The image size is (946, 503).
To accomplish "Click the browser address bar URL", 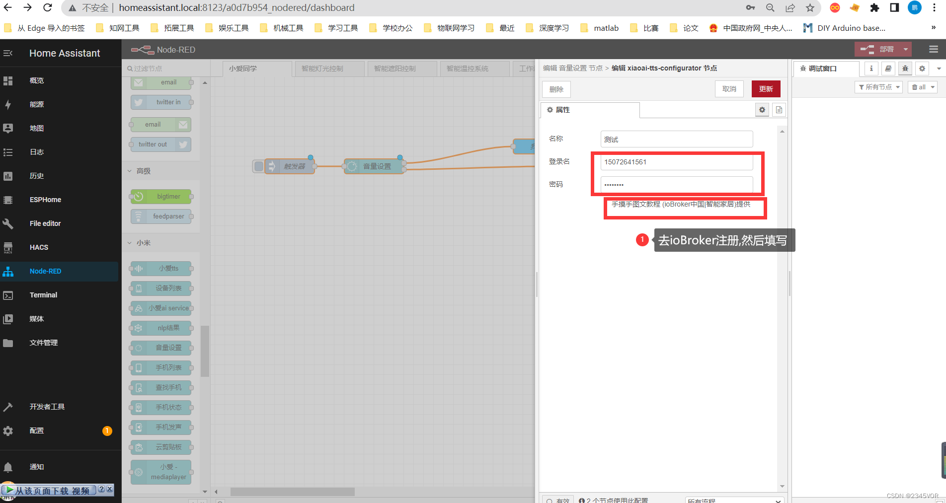I will tap(236, 7).
